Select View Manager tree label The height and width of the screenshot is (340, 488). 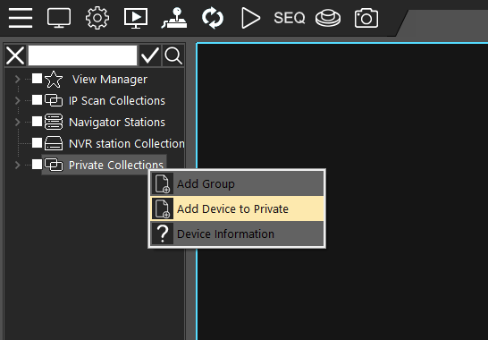click(110, 79)
